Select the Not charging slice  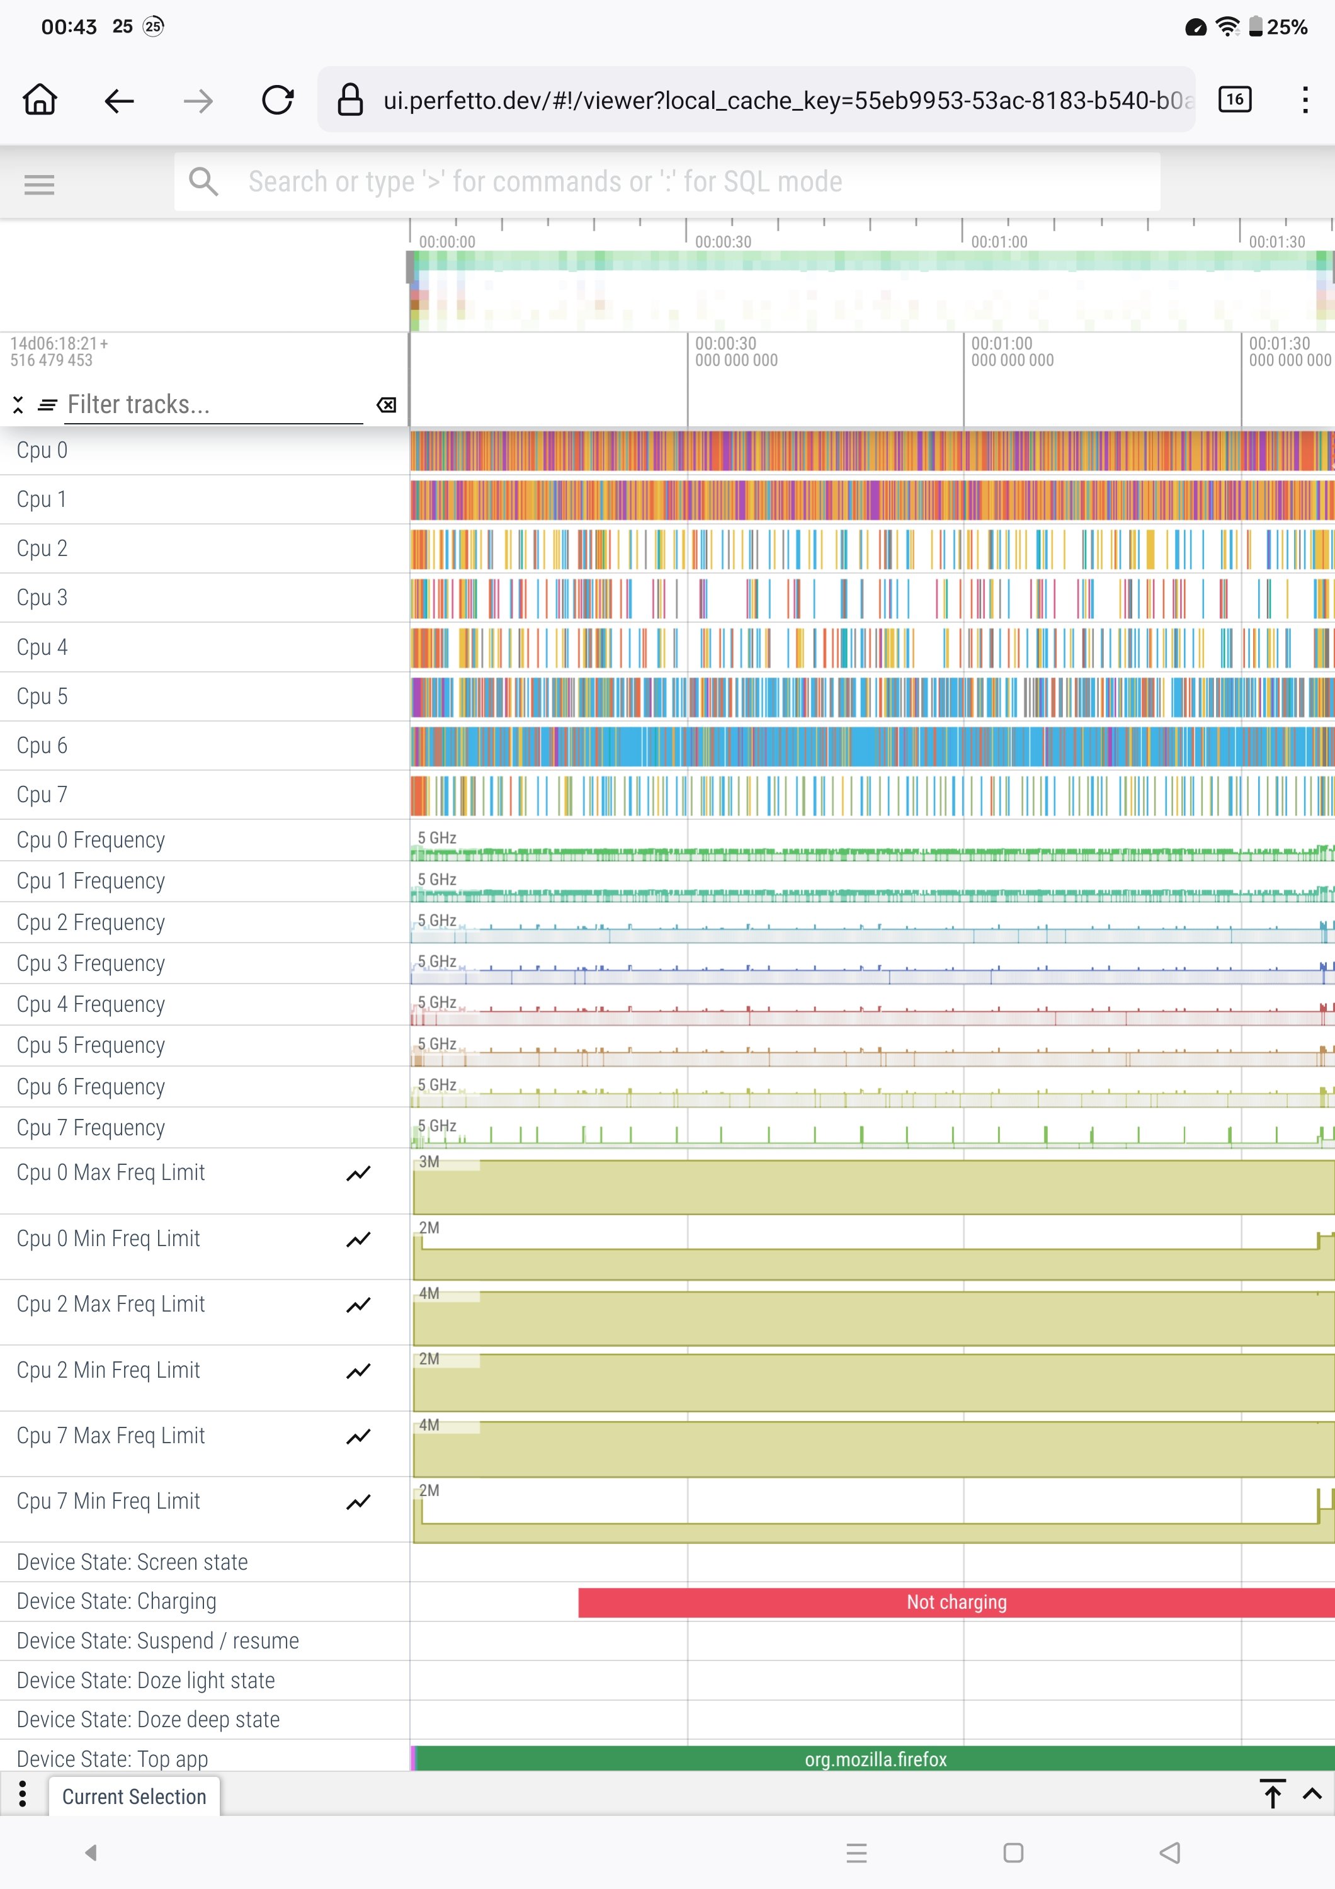click(x=956, y=1603)
